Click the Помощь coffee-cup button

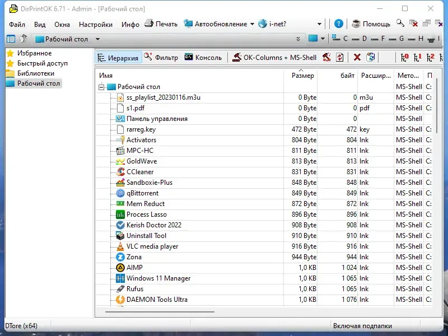(x=371, y=24)
